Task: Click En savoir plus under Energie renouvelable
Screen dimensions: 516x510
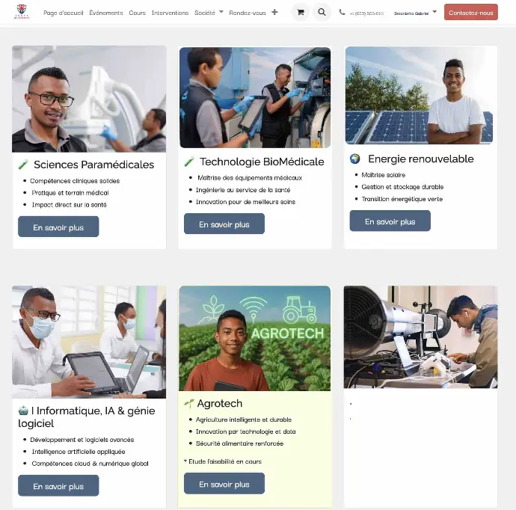Action: 390,221
